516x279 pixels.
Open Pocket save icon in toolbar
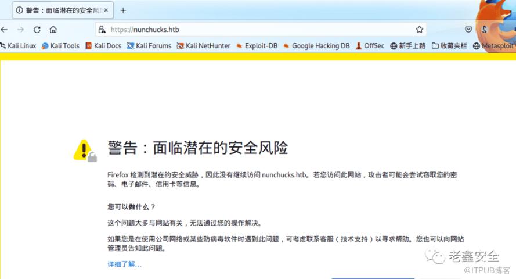468,30
